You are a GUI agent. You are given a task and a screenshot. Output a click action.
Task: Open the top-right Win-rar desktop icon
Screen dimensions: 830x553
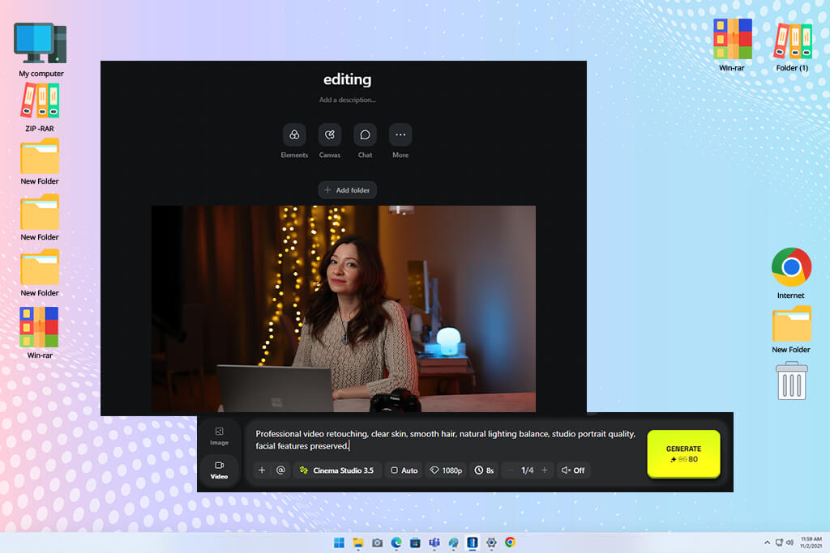[732, 45]
